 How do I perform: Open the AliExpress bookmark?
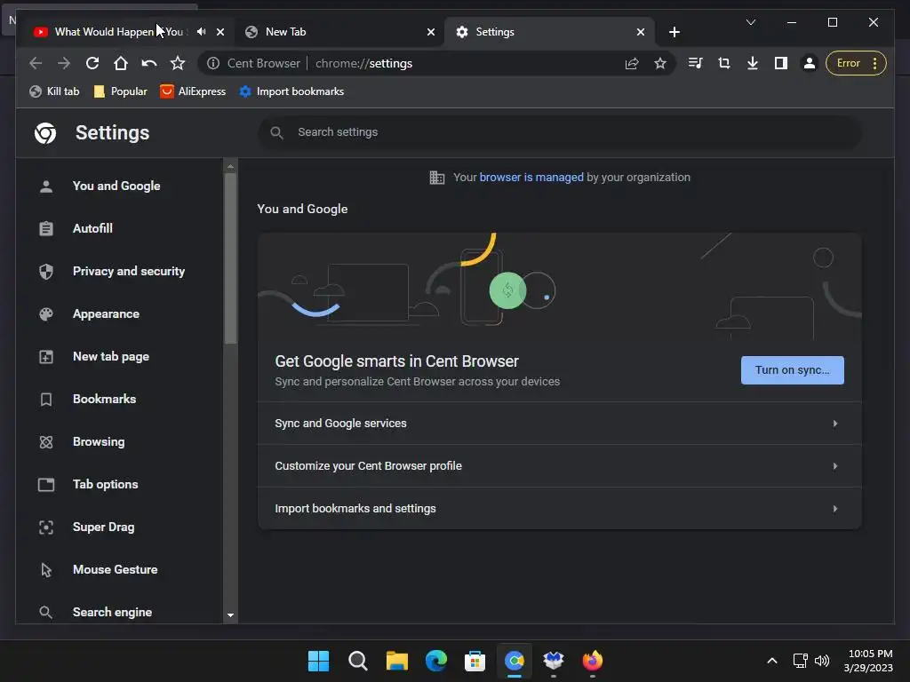tap(193, 91)
